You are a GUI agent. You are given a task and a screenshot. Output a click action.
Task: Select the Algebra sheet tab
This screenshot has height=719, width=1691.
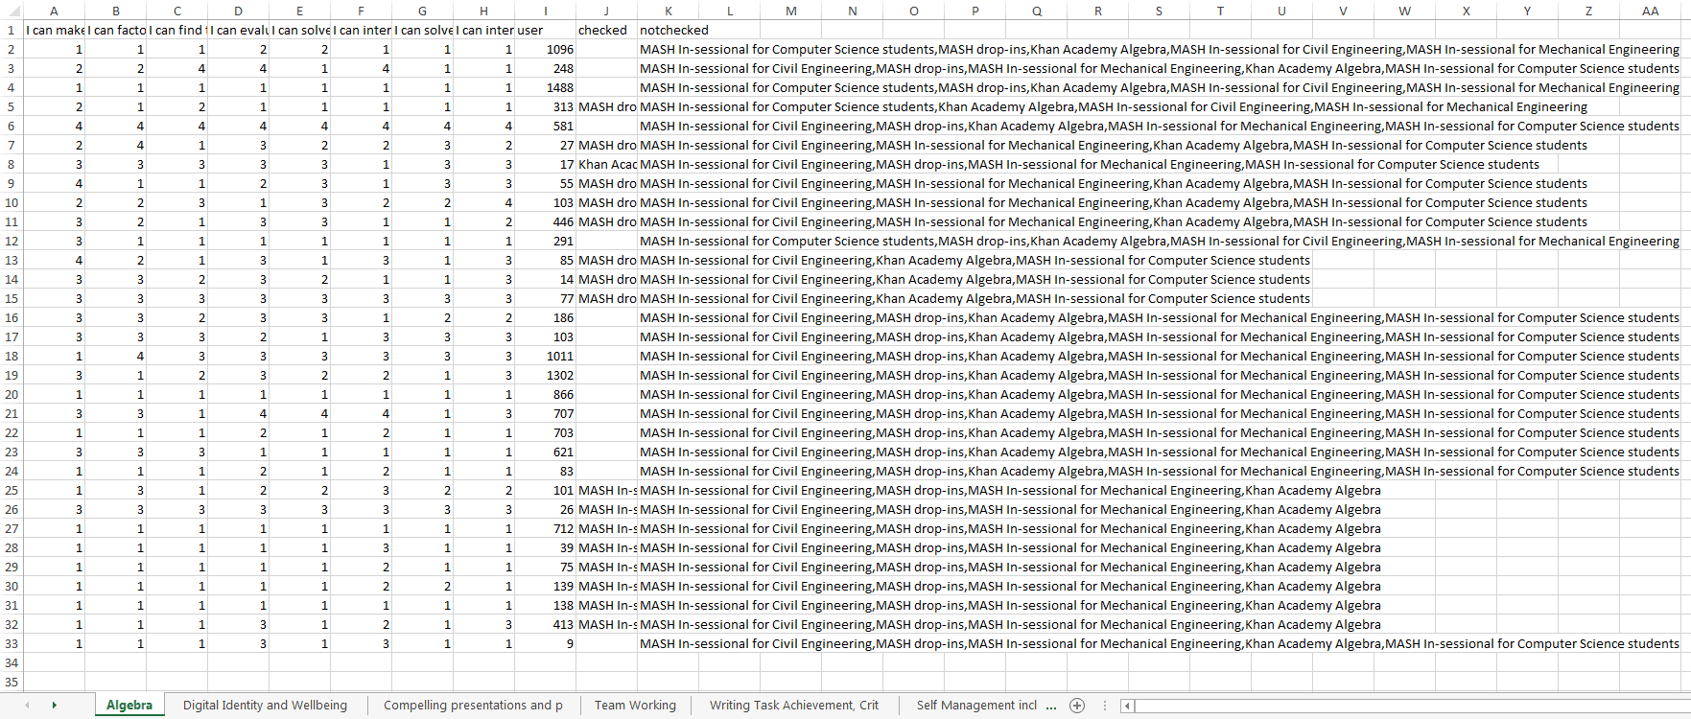pos(129,706)
